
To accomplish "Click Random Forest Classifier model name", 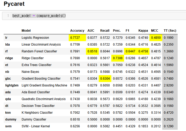I will 39,51.
